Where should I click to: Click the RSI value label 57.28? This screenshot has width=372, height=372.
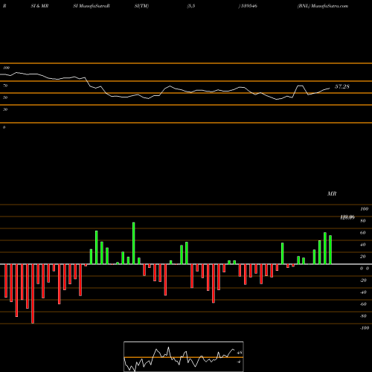pyautogui.click(x=342, y=86)
